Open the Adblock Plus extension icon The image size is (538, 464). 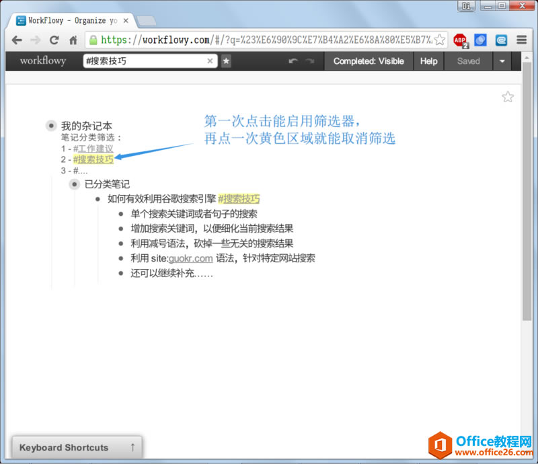pyautogui.click(x=461, y=40)
